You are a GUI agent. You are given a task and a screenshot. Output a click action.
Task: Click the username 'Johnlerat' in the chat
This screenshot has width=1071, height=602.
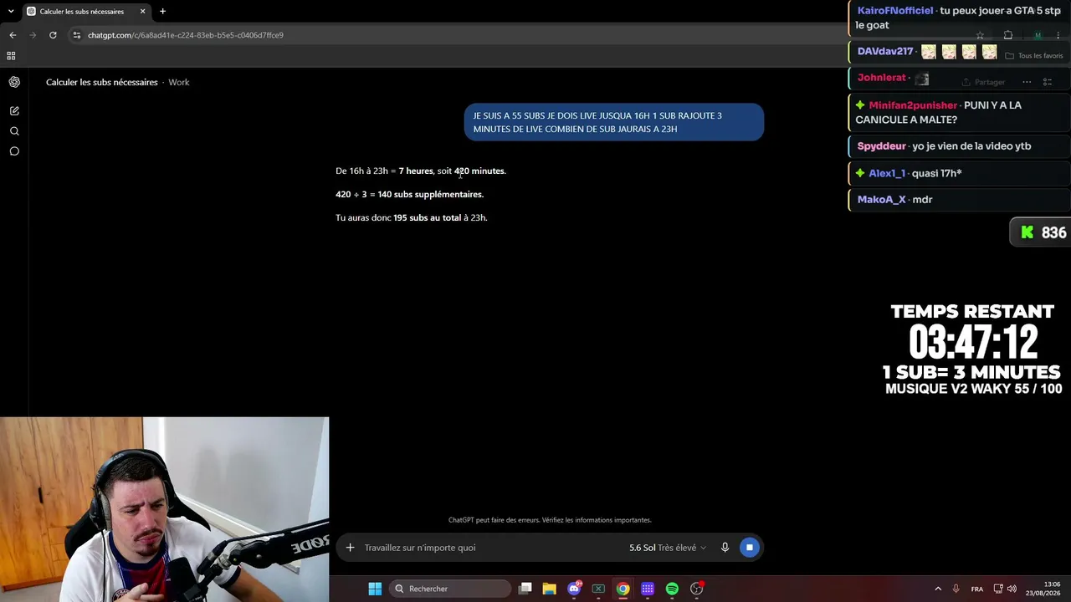[882, 78]
